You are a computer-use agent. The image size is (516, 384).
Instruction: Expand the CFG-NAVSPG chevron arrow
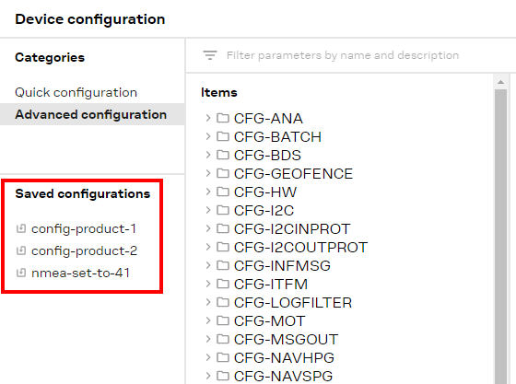pyautogui.click(x=207, y=376)
